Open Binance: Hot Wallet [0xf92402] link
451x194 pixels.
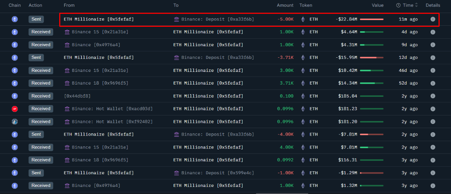112,122
